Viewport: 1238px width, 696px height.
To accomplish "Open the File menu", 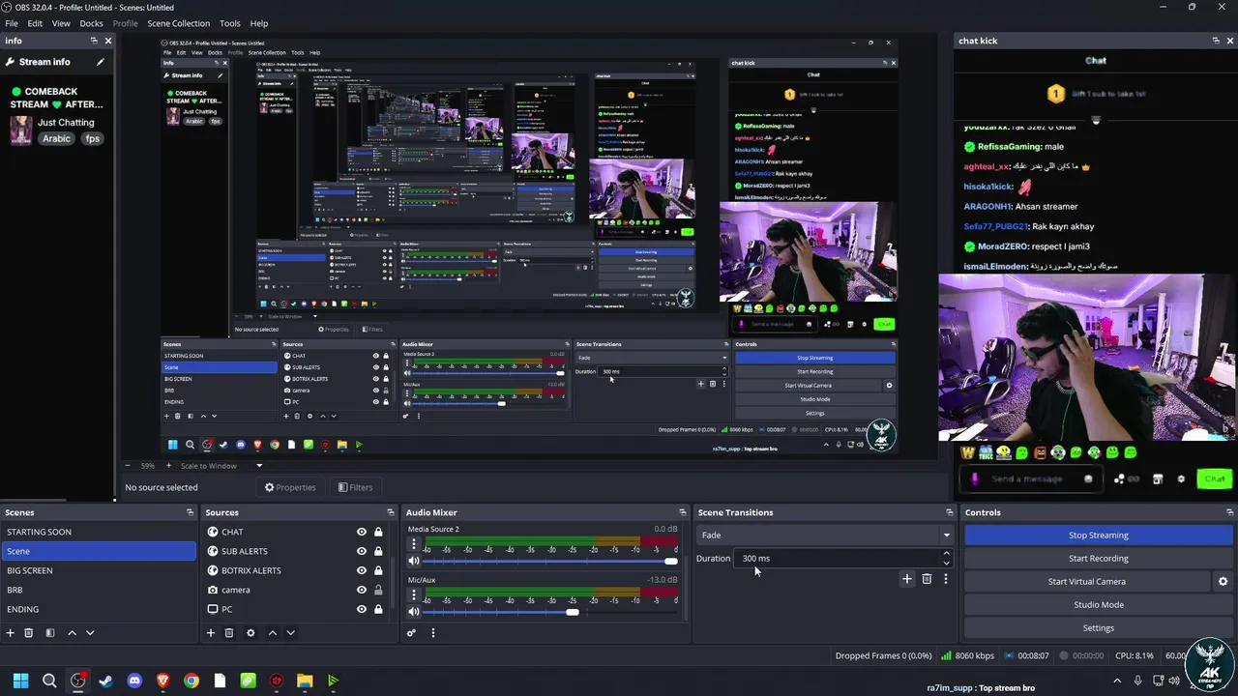I will coord(12,23).
